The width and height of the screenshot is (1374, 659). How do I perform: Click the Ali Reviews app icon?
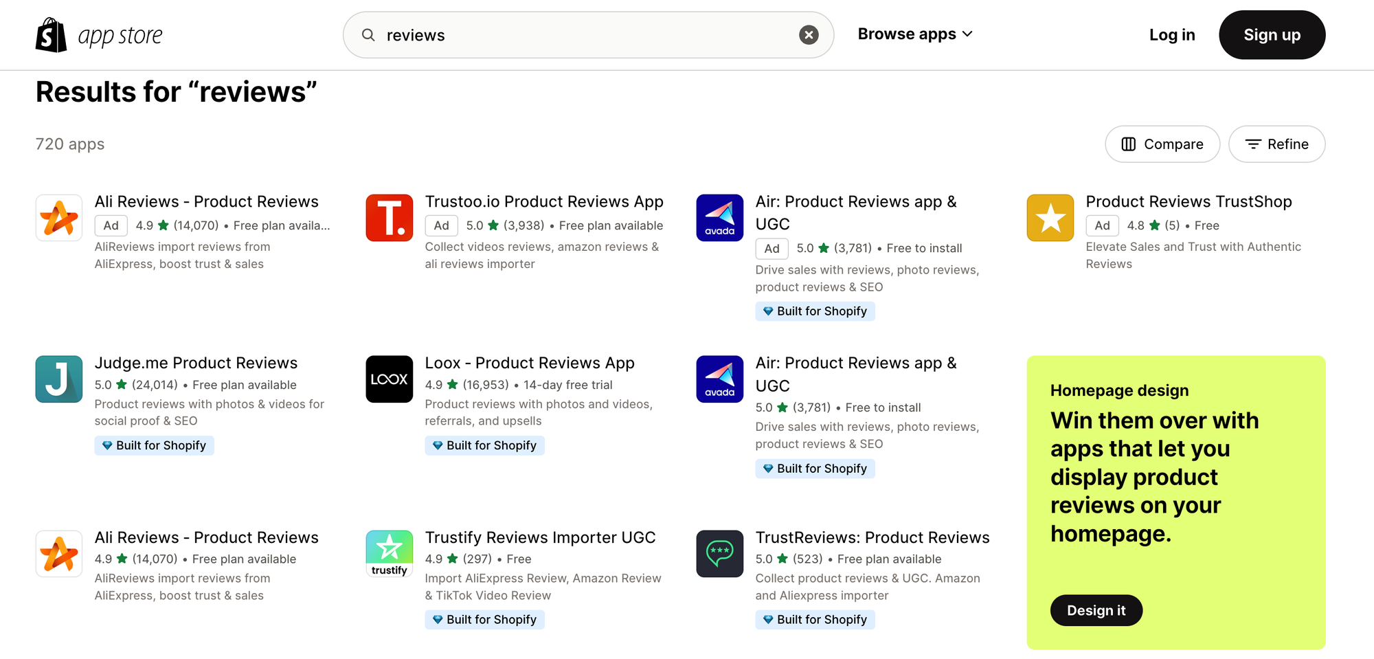click(59, 218)
